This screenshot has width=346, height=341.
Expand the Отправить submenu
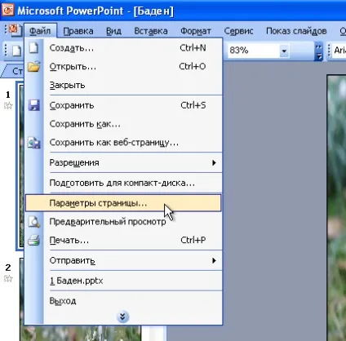(x=123, y=260)
